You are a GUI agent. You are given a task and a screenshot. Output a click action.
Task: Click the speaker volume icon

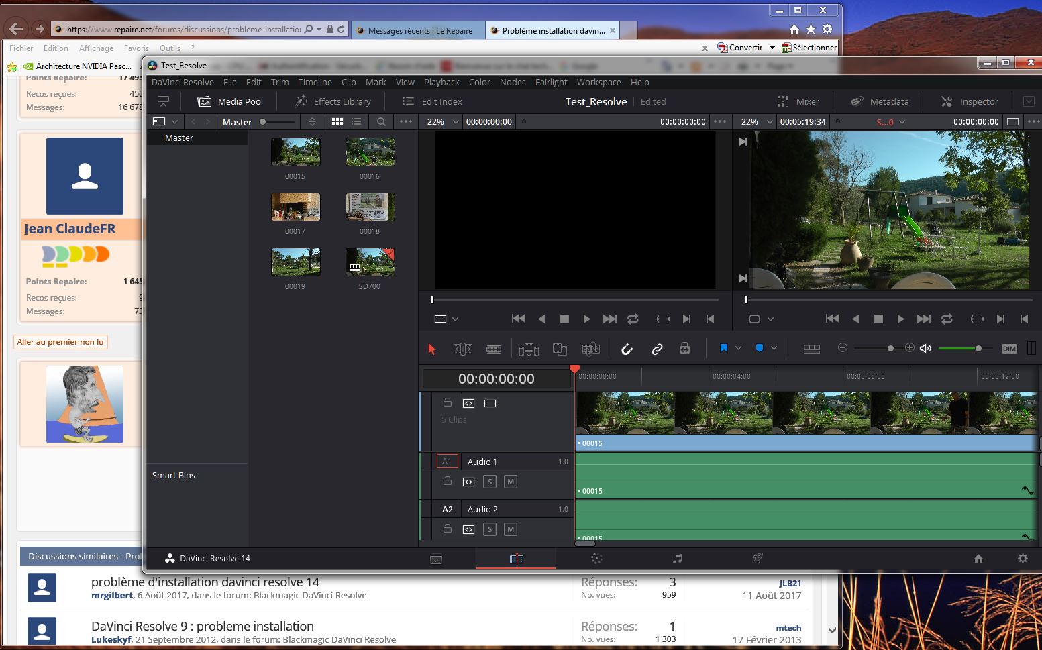pyautogui.click(x=925, y=348)
